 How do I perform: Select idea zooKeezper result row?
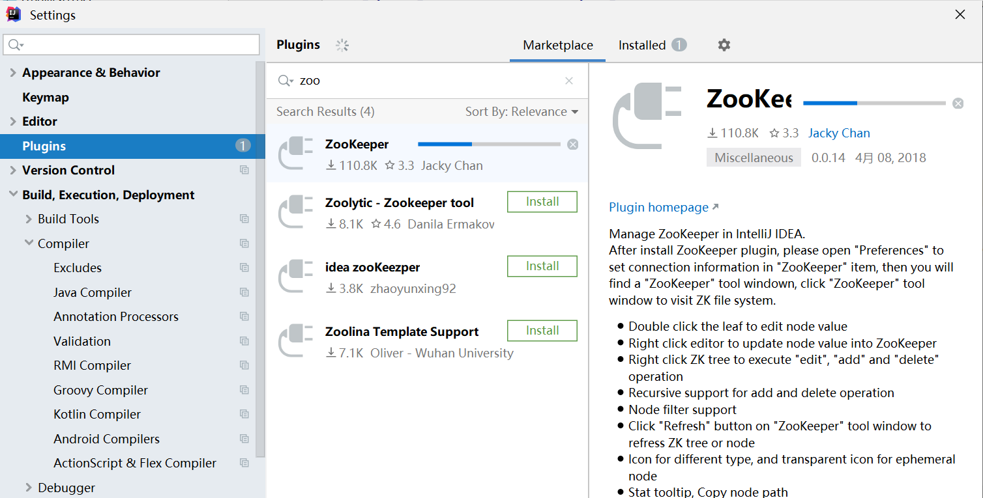(x=428, y=277)
